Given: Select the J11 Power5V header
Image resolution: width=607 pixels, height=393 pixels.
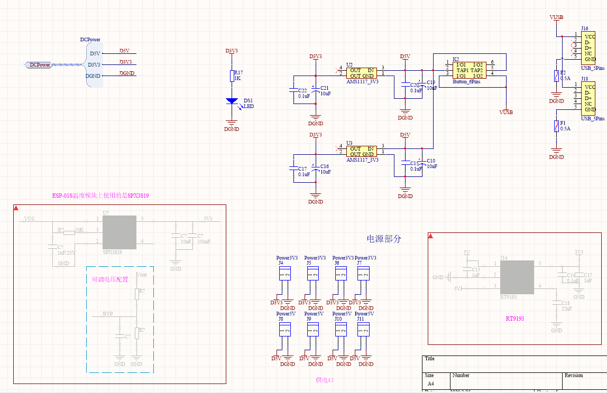Looking at the screenshot, I should [363, 330].
